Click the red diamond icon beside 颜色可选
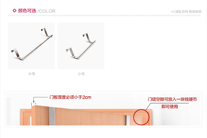The width and height of the screenshot is (207, 138). [14, 11]
